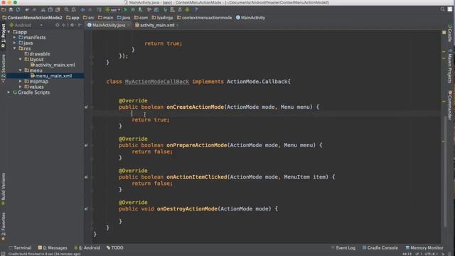Click the Navigate Forward arrow icon
Screen dimensions: 455x256
point(90,9)
